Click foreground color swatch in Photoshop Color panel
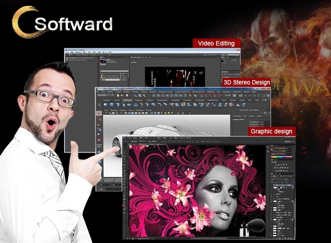This screenshot has height=243, width=331. click(272, 148)
